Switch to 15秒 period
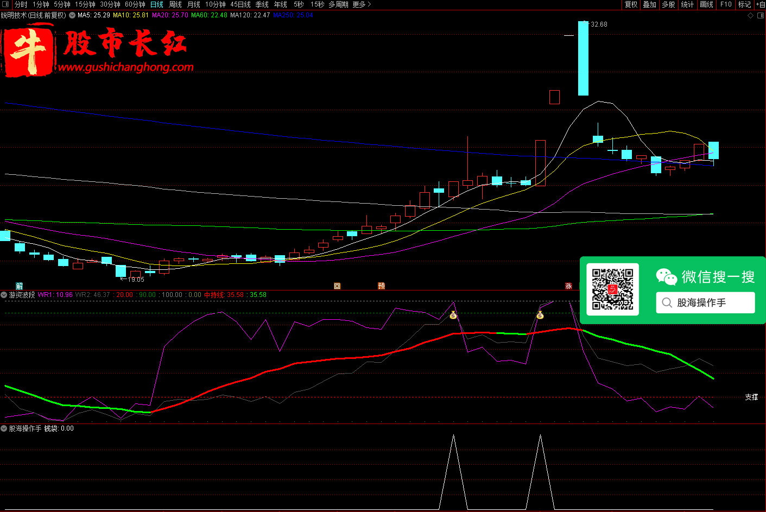Viewport: 766px width, 512px height. coord(318,4)
